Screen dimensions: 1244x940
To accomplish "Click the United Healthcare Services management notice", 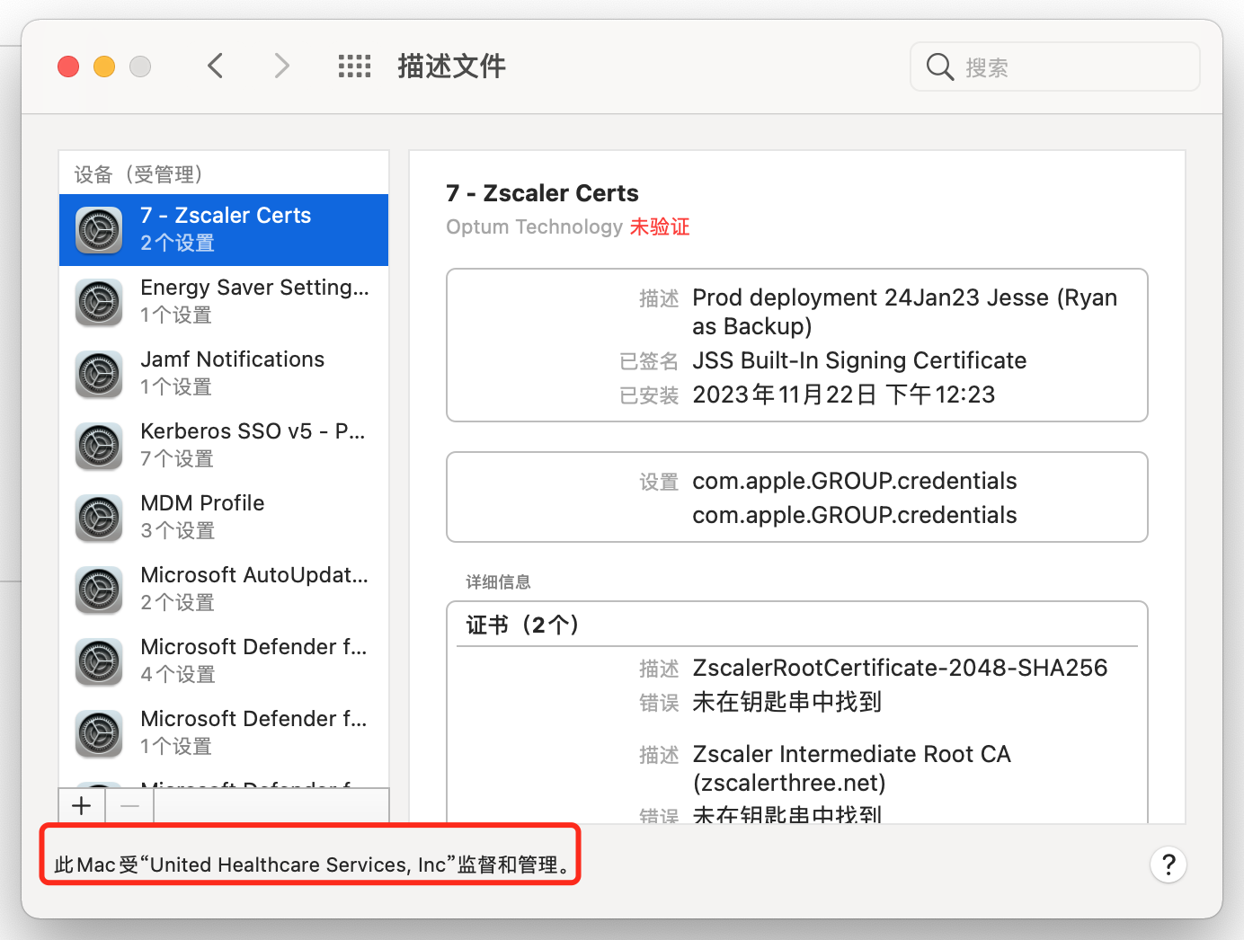I will pyautogui.click(x=312, y=865).
